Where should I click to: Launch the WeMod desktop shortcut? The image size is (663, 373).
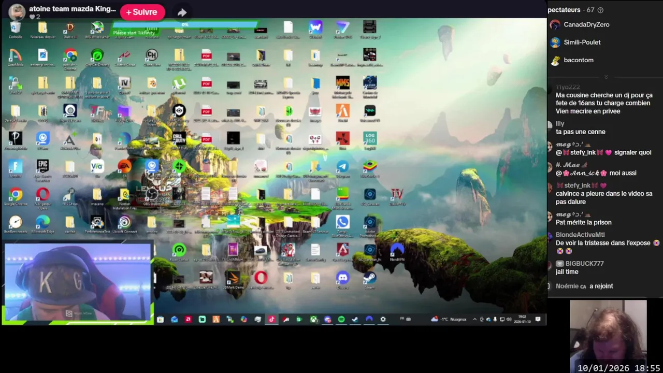point(315,30)
